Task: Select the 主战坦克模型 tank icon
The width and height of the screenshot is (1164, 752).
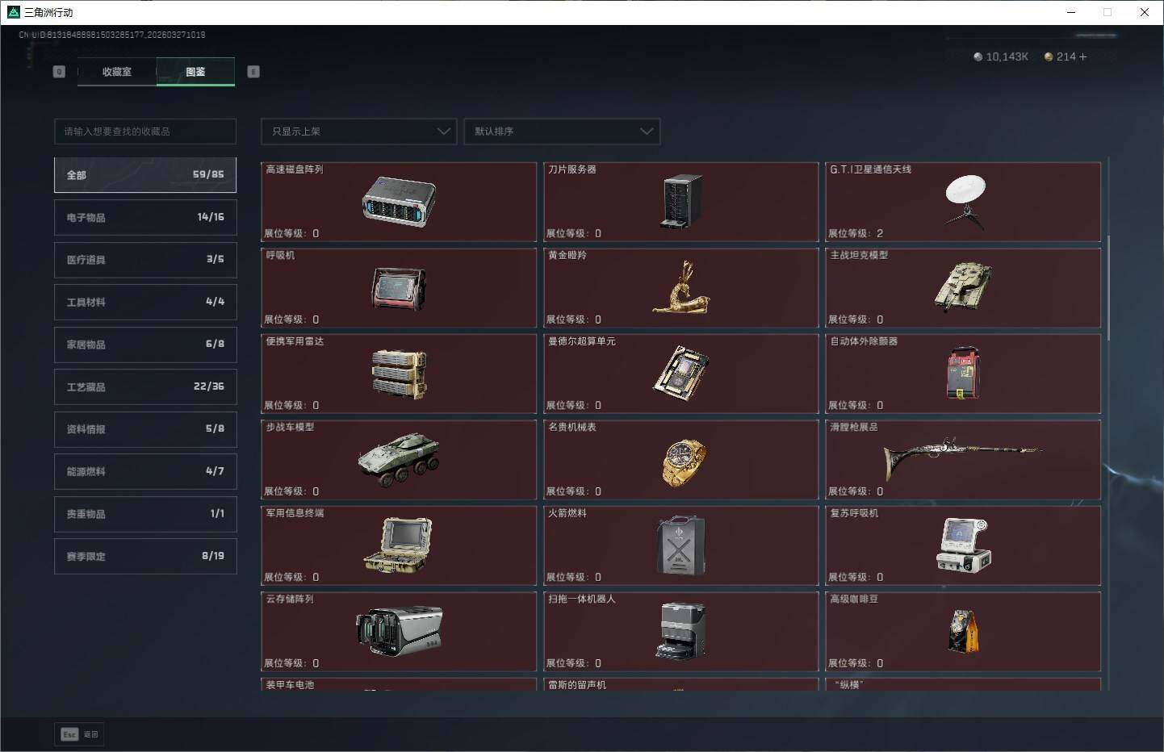Action: pos(964,288)
